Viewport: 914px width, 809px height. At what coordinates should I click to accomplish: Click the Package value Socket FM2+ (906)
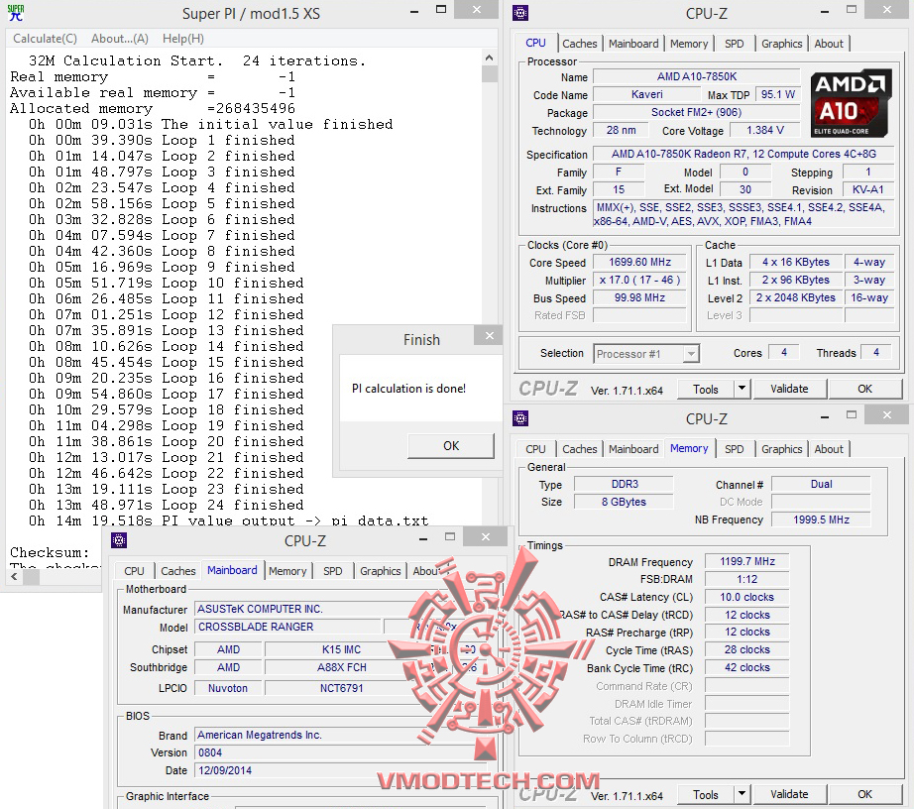pos(697,112)
